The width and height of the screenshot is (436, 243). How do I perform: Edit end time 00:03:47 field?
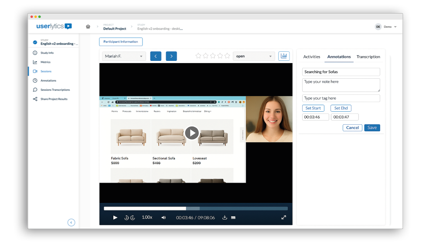345,117
